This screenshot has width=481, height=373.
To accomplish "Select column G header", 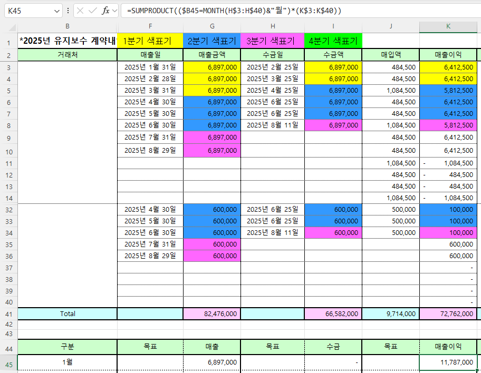I will click(212, 26).
